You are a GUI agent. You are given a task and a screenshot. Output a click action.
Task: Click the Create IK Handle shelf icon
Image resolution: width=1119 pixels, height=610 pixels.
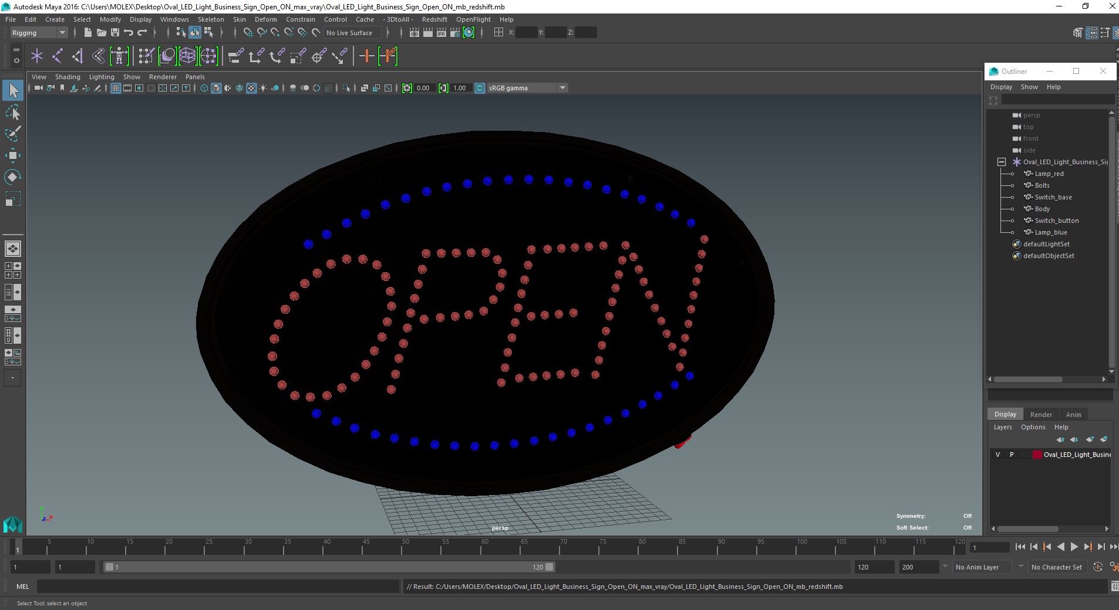tap(78, 56)
